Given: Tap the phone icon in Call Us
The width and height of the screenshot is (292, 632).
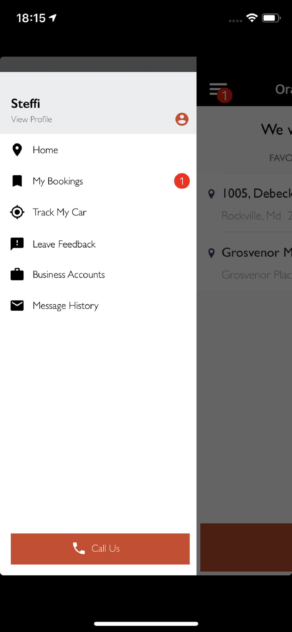Looking at the screenshot, I should click(79, 548).
